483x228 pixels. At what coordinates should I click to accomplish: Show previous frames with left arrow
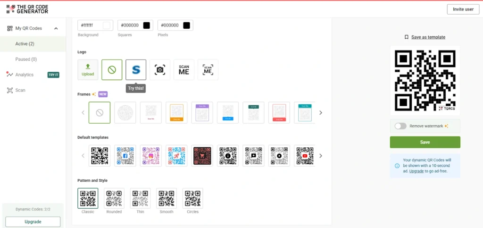pyautogui.click(x=83, y=113)
